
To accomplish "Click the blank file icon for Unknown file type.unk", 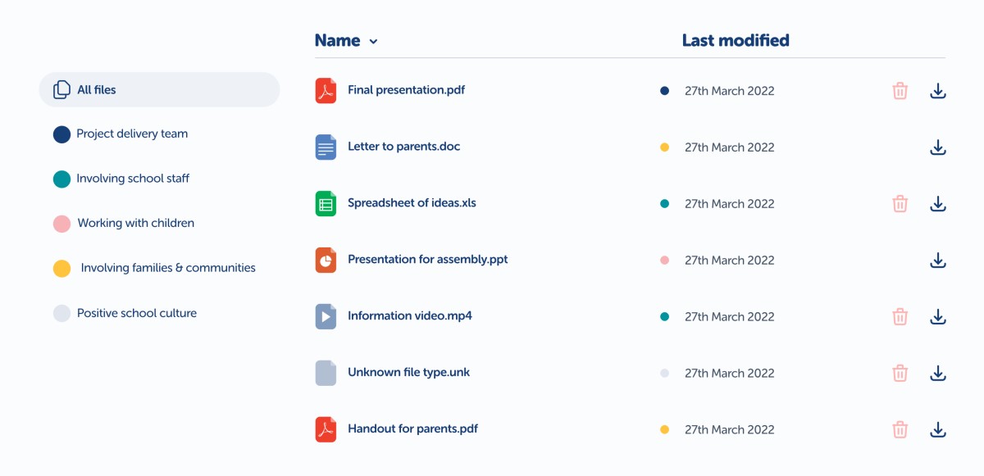I will pos(325,372).
